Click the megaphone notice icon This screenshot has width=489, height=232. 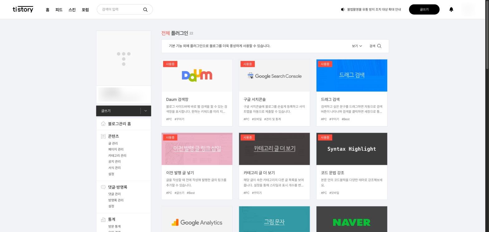[343, 10]
